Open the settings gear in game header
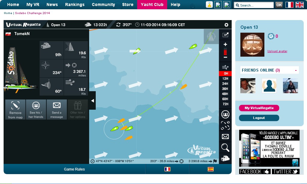This screenshot has width=307, height=184. click(x=226, y=25)
